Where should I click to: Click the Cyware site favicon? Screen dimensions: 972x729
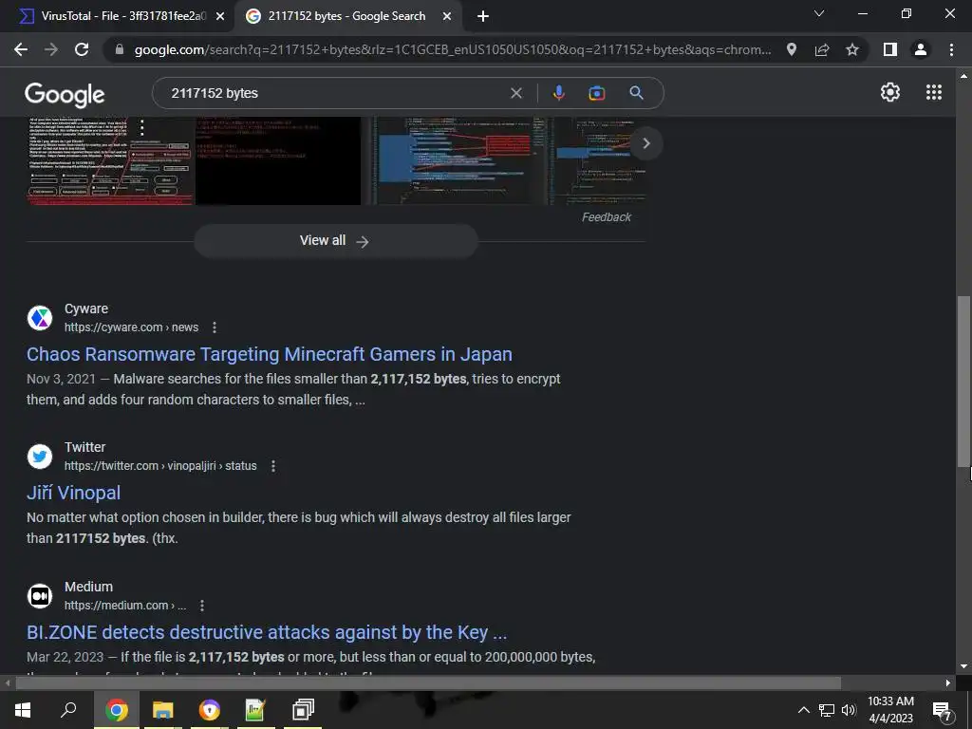(x=40, y=318)
